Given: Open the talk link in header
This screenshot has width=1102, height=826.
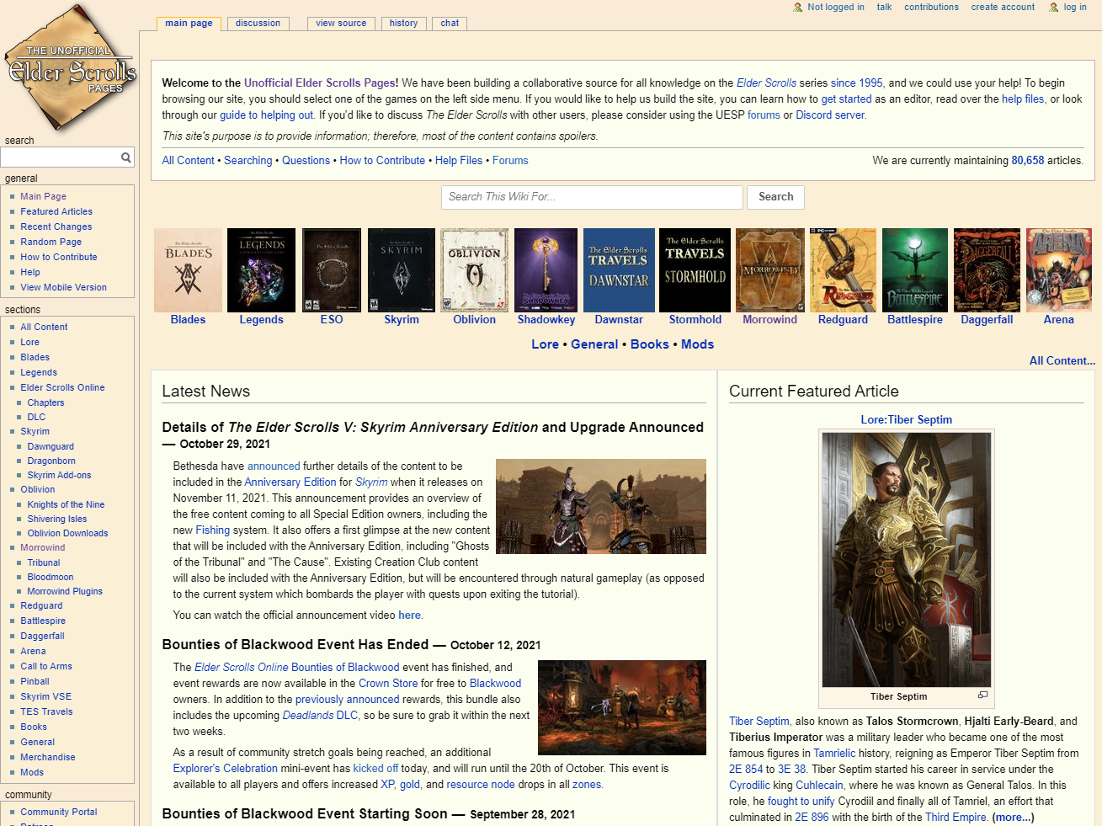Looking at the screenshot, I should pos(884,8).
